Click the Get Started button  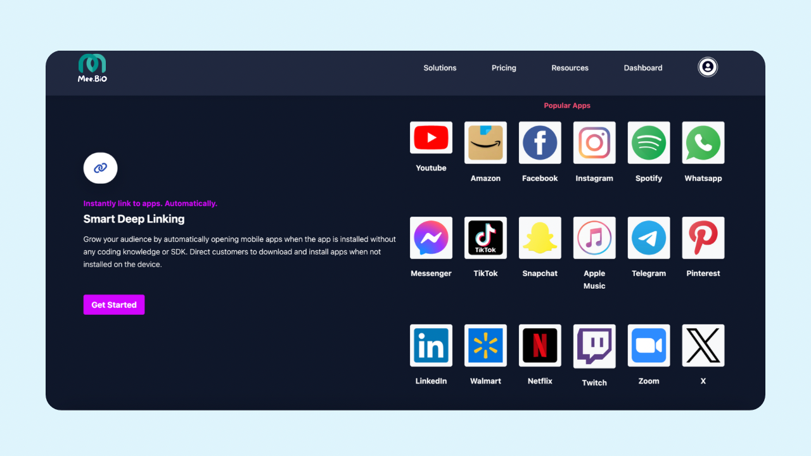coord(114,305)
